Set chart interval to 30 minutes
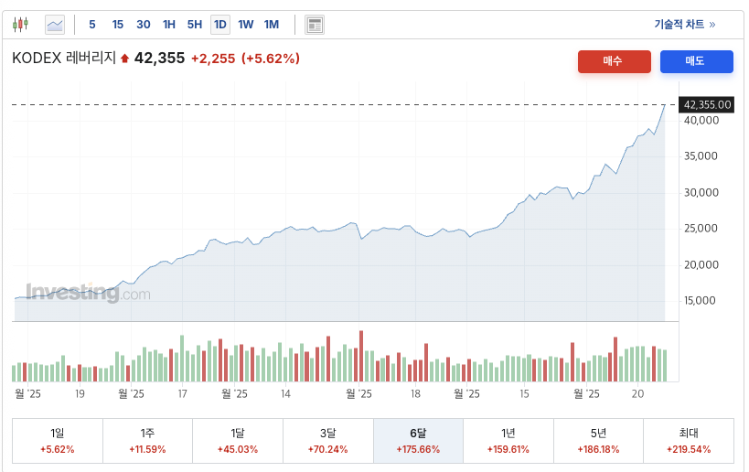The height and width of the screenshot is (472, 749). (144, 25)
